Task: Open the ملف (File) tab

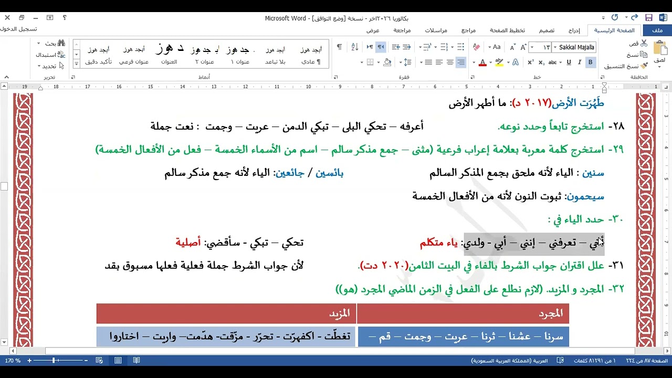Action: point(657,30)
